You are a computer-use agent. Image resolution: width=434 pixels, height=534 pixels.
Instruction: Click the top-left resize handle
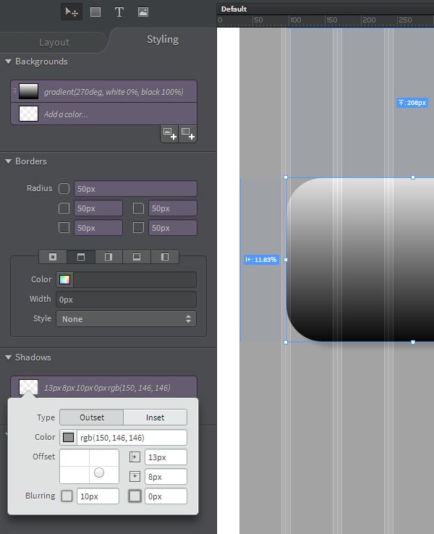click(286, 177)
